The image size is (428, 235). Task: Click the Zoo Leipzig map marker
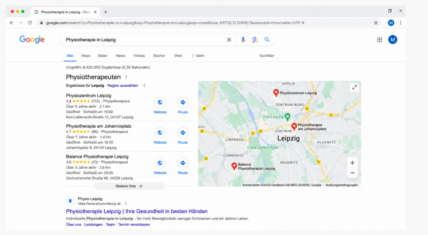(288, 117)
